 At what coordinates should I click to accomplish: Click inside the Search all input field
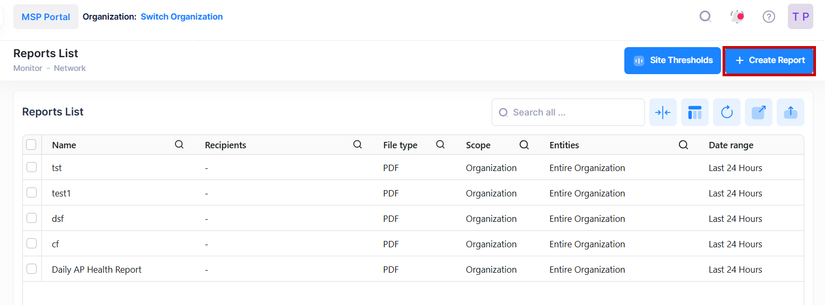(568, 112)
